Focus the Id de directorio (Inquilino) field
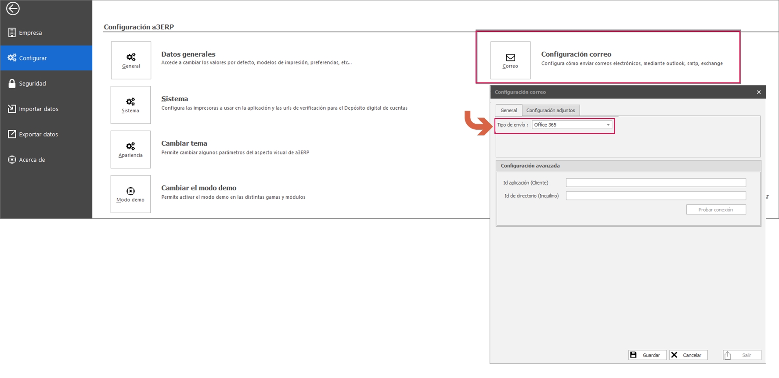Viewport: 779px width, 378px height. [656, 196]
